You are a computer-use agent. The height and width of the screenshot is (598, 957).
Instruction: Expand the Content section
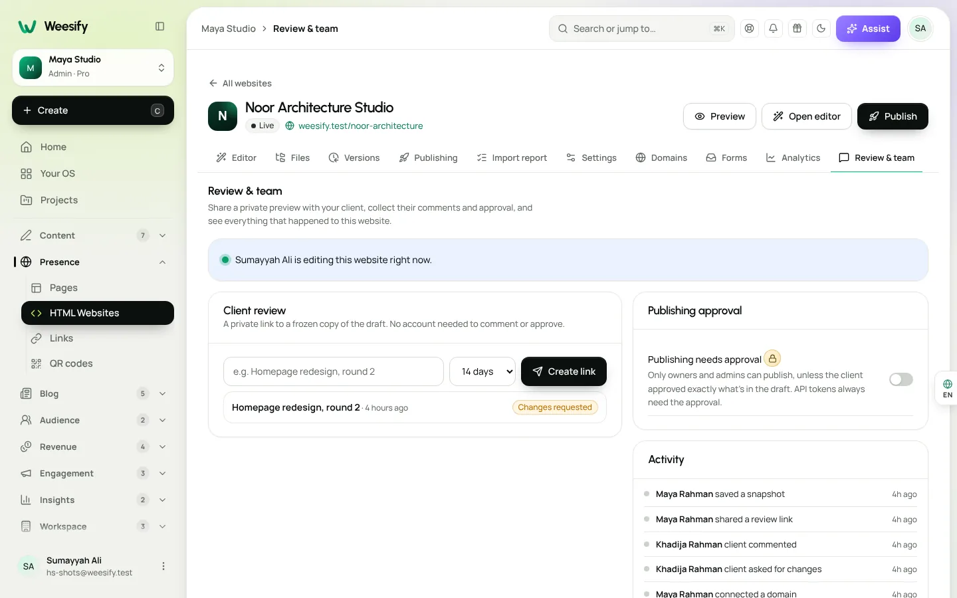click(93, 235)
